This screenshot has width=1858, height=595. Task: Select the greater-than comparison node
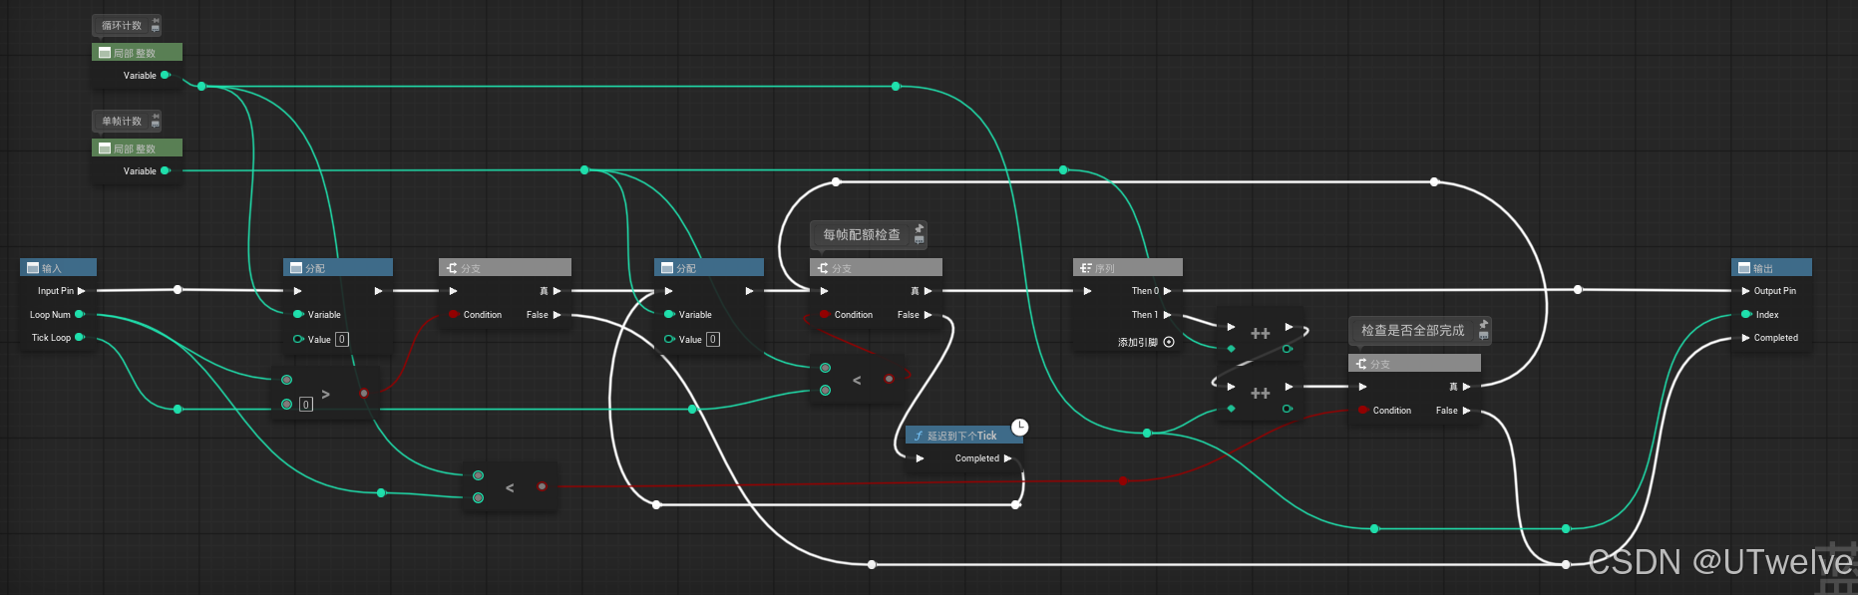coord(326,393)
